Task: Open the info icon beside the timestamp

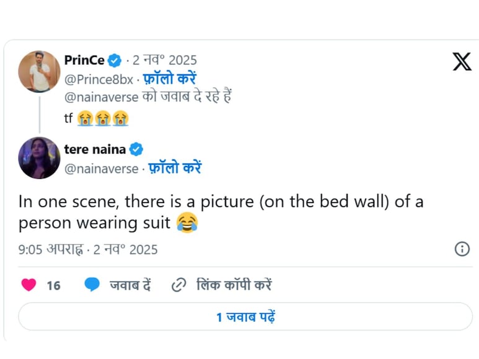Action: coord(462,249)
